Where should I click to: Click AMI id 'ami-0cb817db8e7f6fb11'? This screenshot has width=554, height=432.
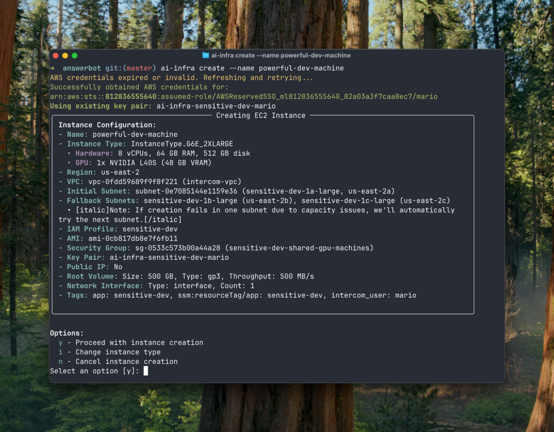tap(133, 239)
